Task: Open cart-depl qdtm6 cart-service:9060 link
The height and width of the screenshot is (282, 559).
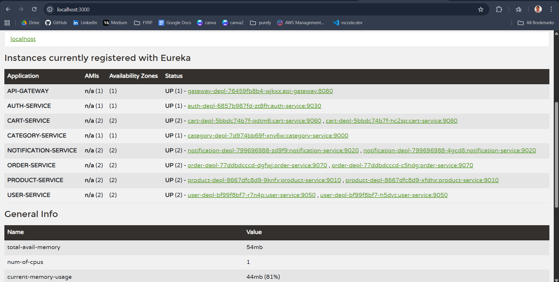Action: (254, 121)
